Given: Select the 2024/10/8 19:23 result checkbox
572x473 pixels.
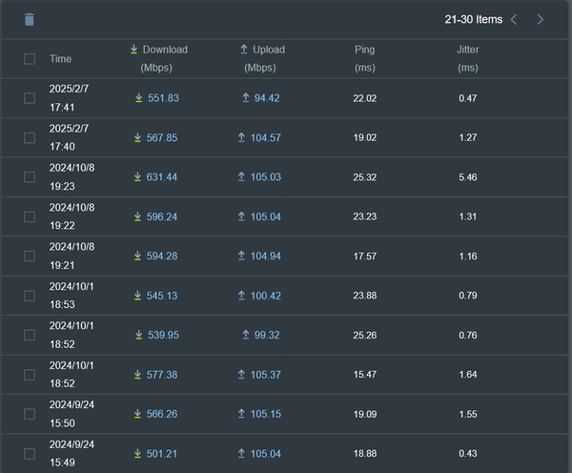Looking at the screenshot, I should point(30,177).
